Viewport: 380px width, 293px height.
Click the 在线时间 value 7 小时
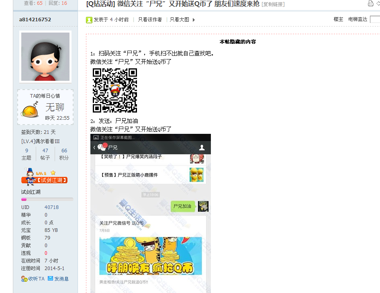tap(51, 261)
